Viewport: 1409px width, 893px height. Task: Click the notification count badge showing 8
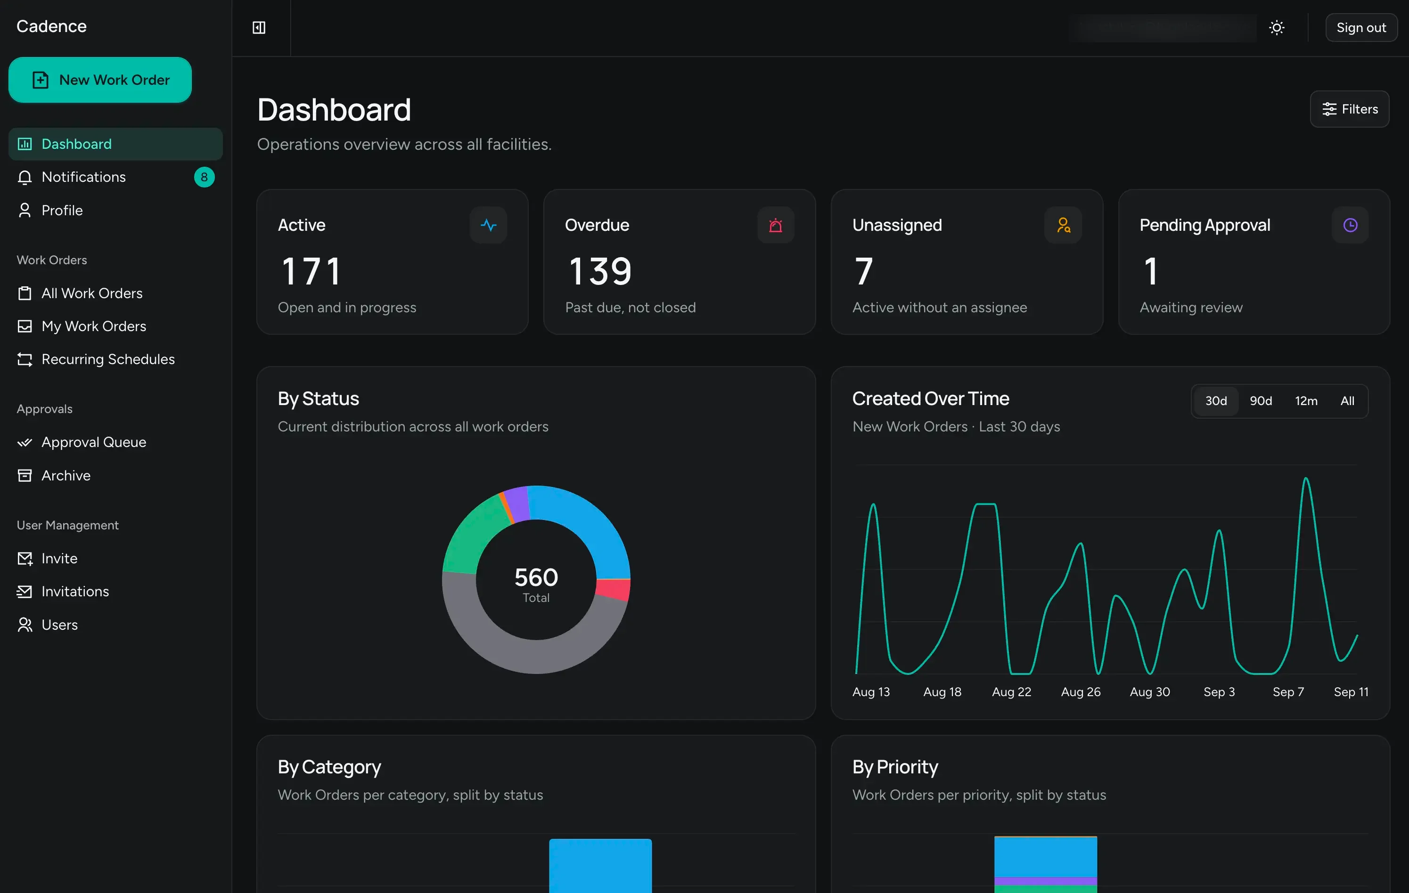[204, 177]
